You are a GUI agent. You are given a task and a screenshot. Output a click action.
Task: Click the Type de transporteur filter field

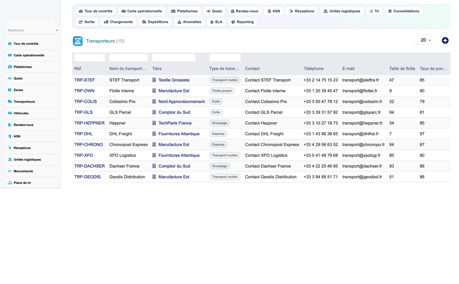click(225, 58)
